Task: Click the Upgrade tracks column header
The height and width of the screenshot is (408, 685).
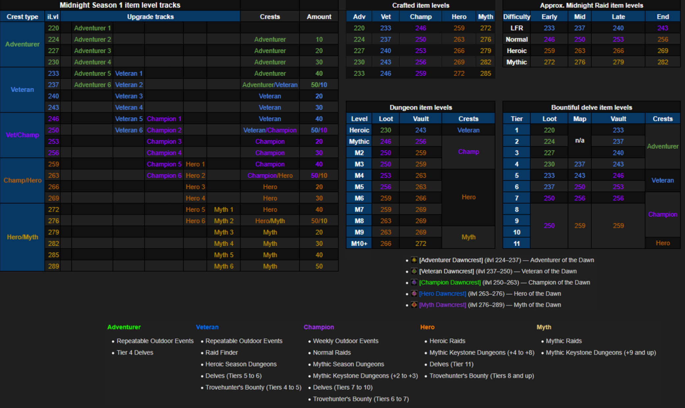Action: click(x=150, y=17)
